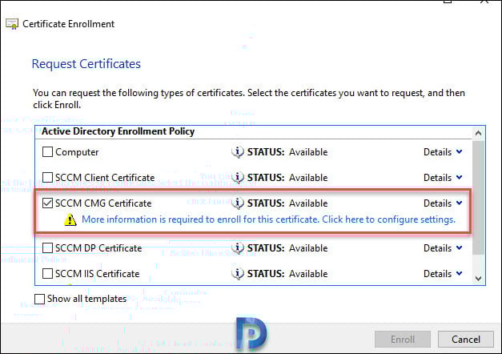Click the yellow warning icon under SCCM CMG Certificate
Viewport: 502px width, 354px height.
pos(70,219)
